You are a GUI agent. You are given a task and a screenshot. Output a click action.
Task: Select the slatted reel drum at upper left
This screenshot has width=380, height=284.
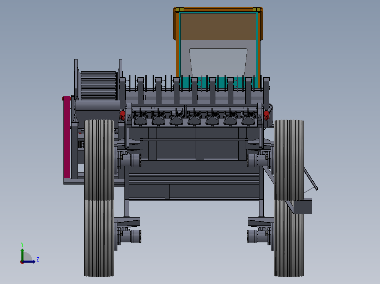pos(98,85)
